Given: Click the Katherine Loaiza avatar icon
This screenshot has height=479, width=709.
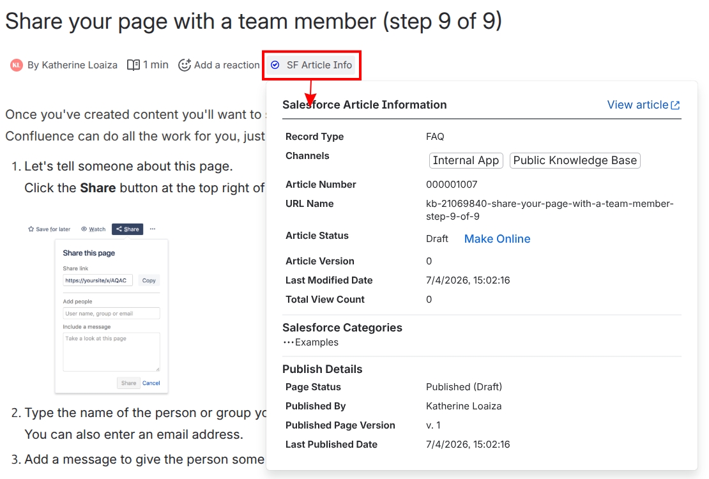Looking at the screenshot, I should click(16, 65).
